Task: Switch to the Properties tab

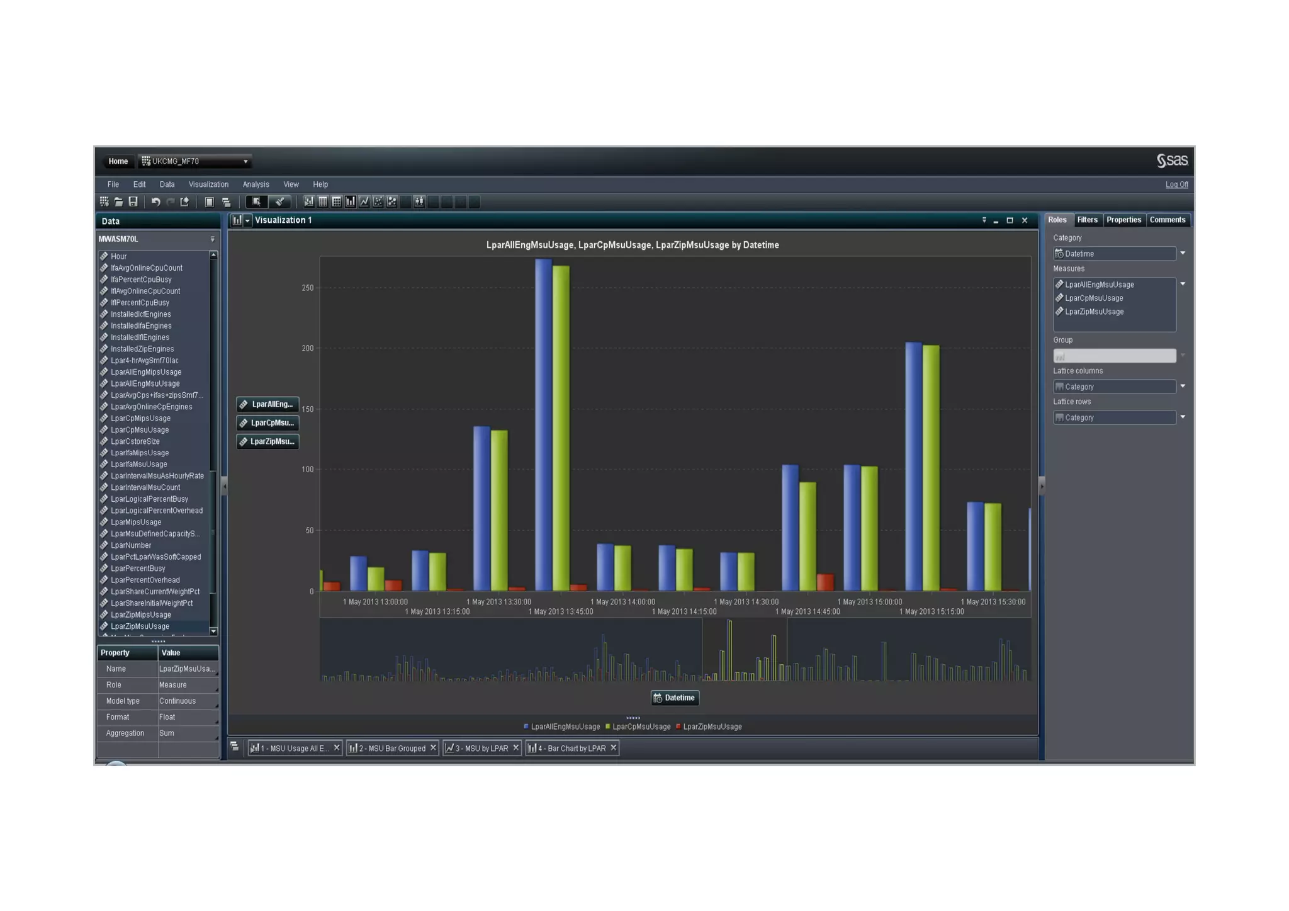Action: point(1123,220)
